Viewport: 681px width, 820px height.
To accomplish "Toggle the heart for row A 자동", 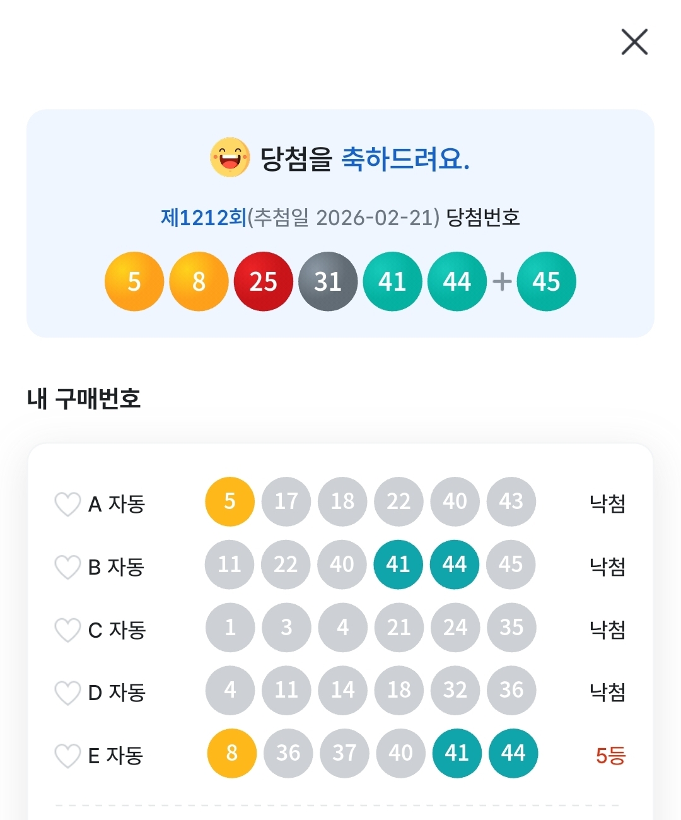I will pyautogui.click(x=67, y=504).
